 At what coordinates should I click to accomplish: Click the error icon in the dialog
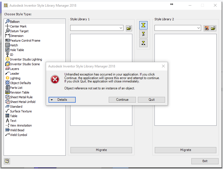(x=55, y=79)
